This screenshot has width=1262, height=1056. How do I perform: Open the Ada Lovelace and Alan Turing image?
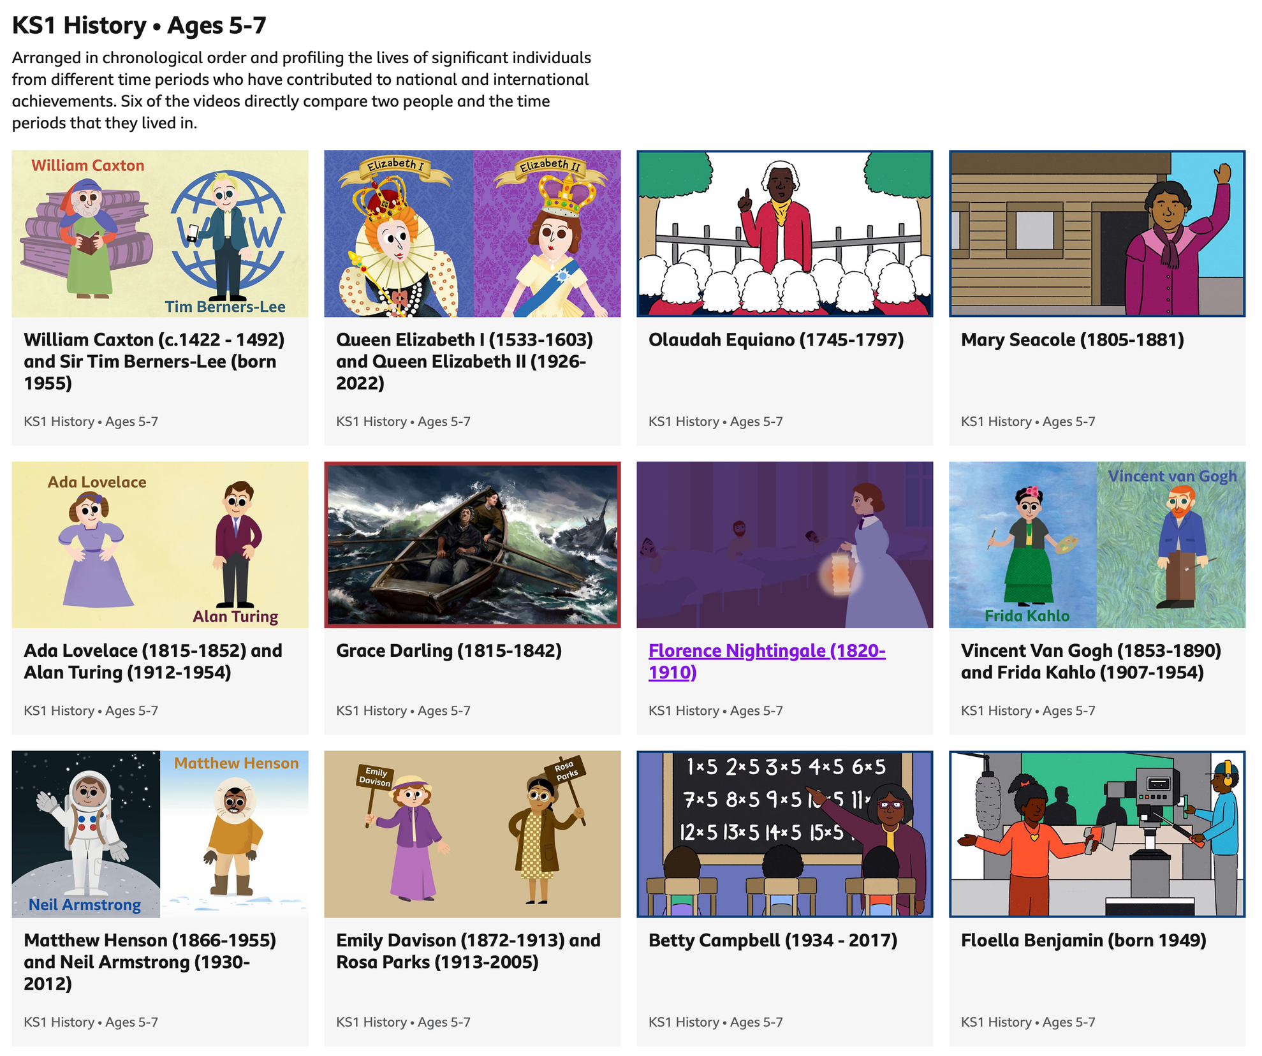pos(160,545)
